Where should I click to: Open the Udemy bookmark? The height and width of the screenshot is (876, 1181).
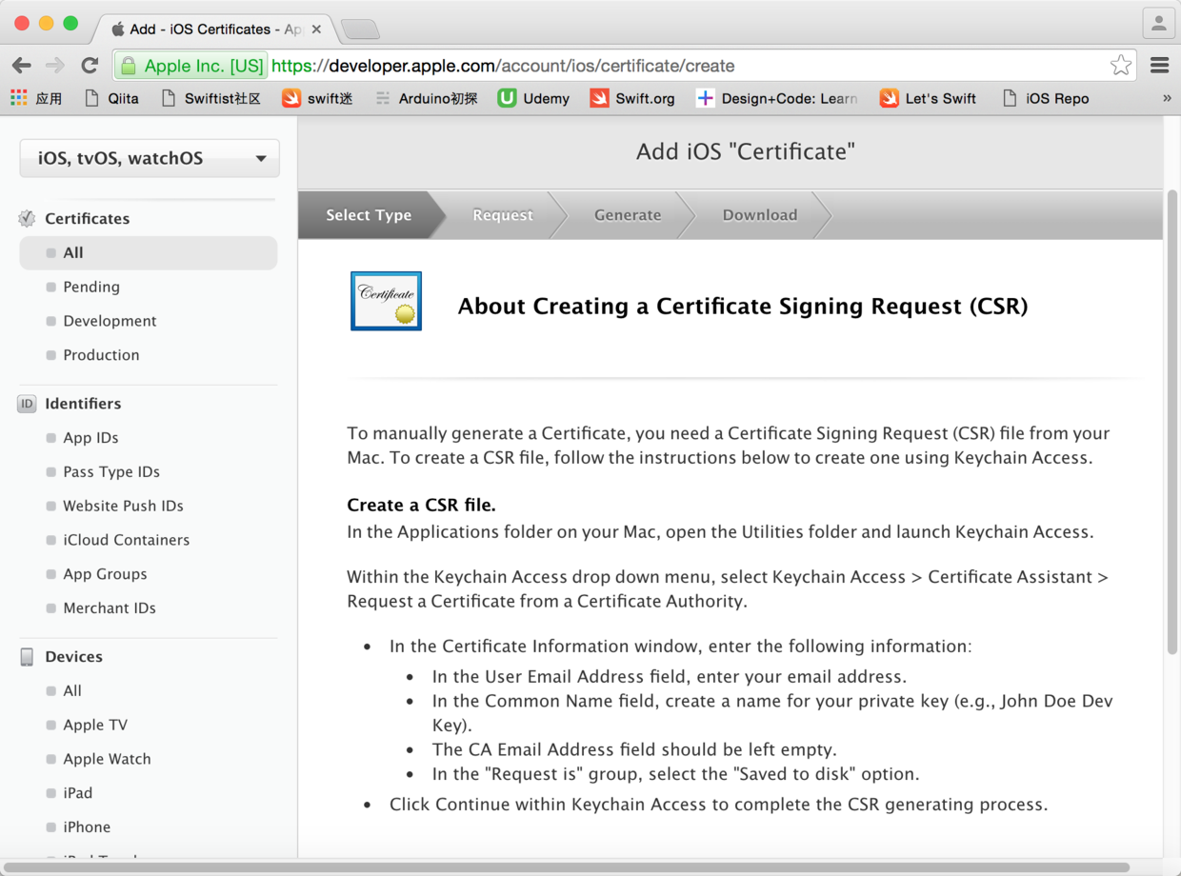(534, 98)
